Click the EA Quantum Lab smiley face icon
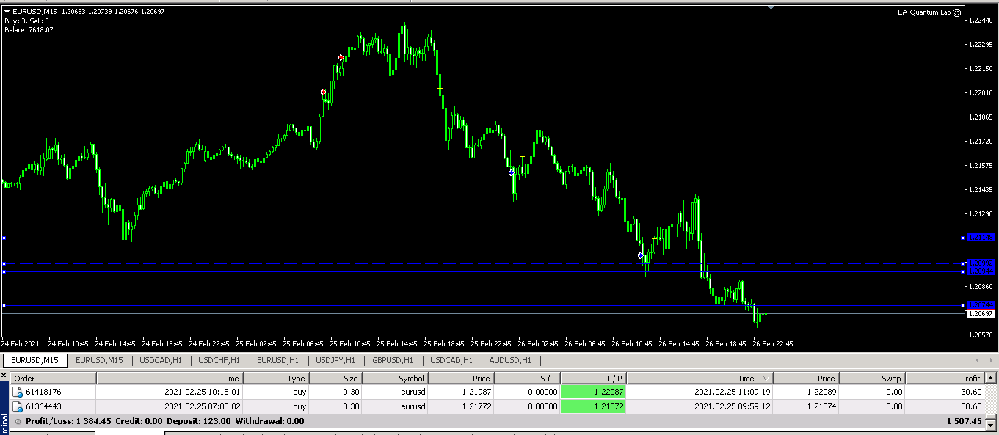Screen dimensions: 999x435 click(956, 12)
